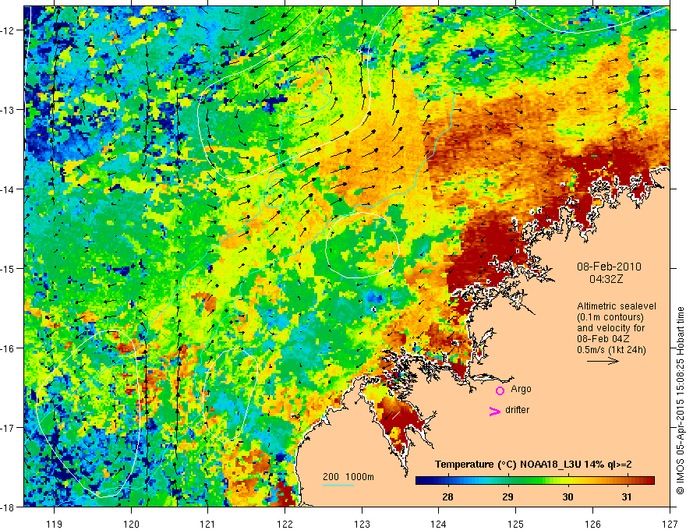Image resolution: width=686 pixels, height=530 pixels.
Task: Click the cyan 200 1000m depth contour line sample
Action: [338, 485]
